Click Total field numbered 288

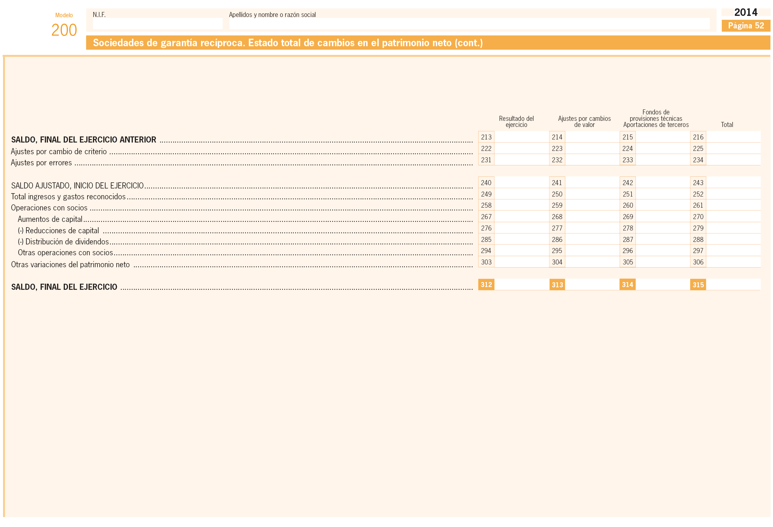pos(733,239)
